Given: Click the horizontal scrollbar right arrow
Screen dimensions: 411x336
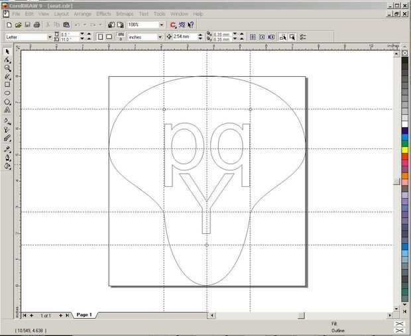Looking at the screenshot, I should pyautogui.click(x=390, y=315).
